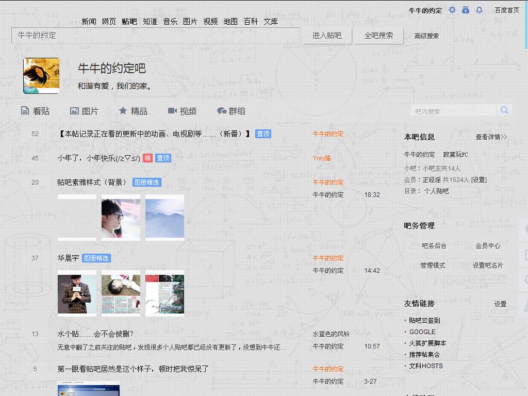This screenshot has height=396, width=528.
Task: Expand forum details via 查看详情>>
Action: 491,137
